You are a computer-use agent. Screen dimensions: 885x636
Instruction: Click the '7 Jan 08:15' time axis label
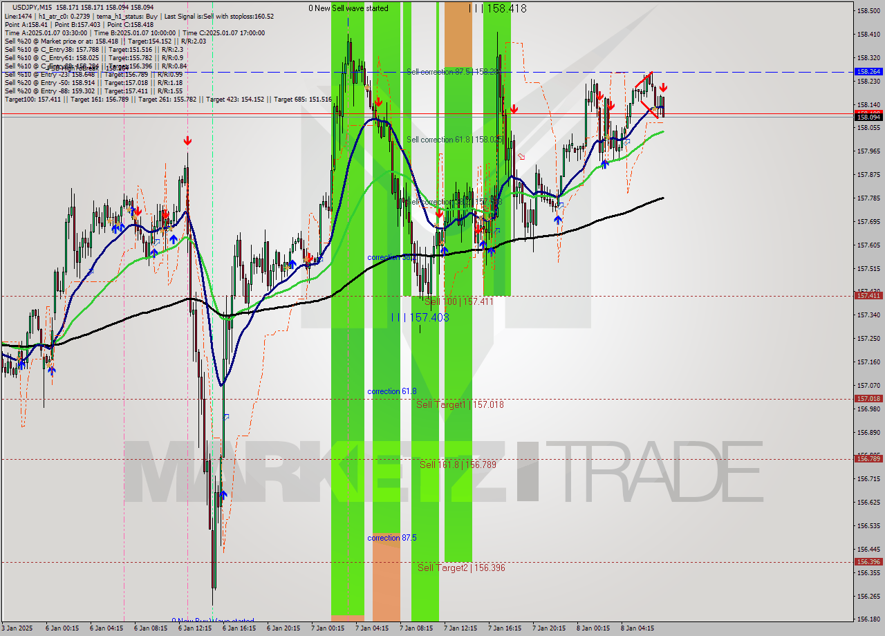click(x=416, y=628)
